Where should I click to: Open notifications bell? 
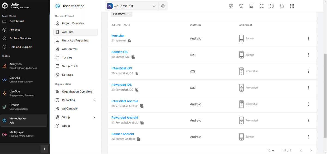282,6
